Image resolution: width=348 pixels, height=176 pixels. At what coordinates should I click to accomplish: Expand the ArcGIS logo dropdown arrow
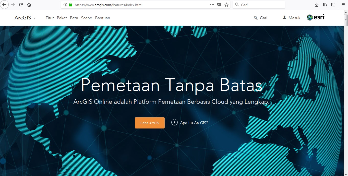(35, 18)
